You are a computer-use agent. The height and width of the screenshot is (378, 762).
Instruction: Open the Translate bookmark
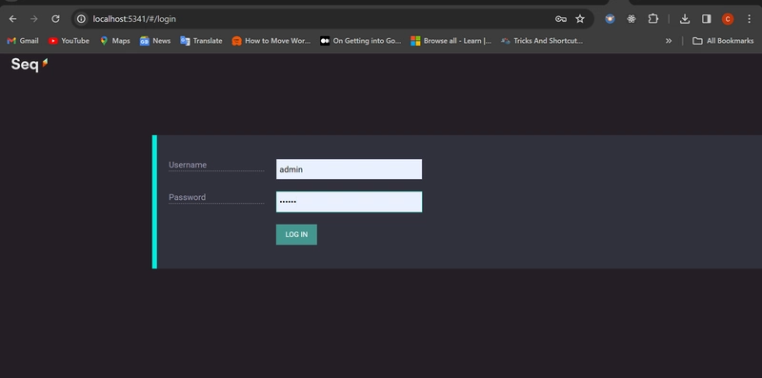[x=201, y=41]
